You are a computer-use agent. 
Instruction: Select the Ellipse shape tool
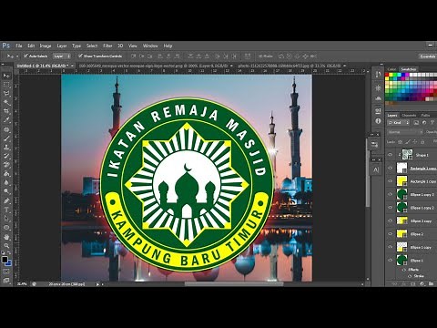click(6, 228)
